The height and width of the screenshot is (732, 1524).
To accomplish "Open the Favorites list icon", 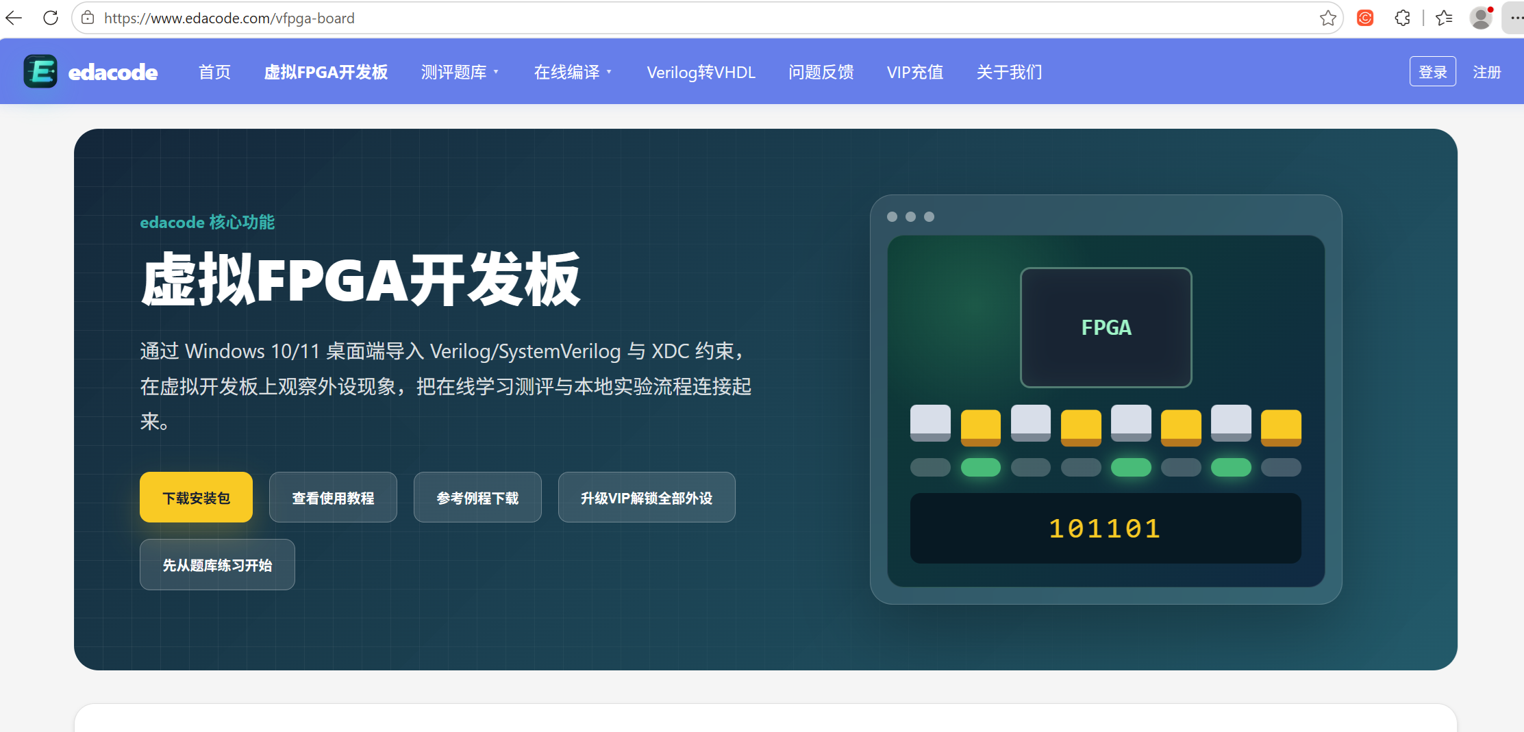I will coord(1444,18).
